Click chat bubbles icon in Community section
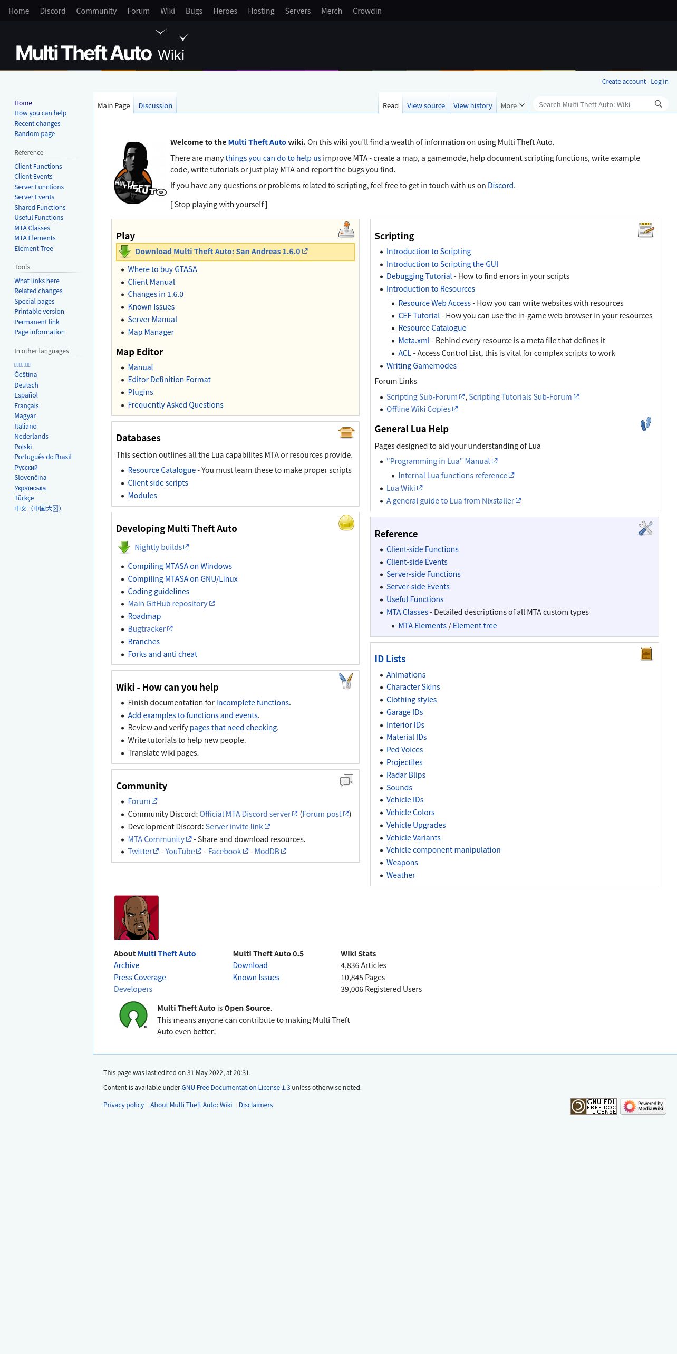Screen dimensions: 677x1354 pyautogui.click(x=346, y=780)
